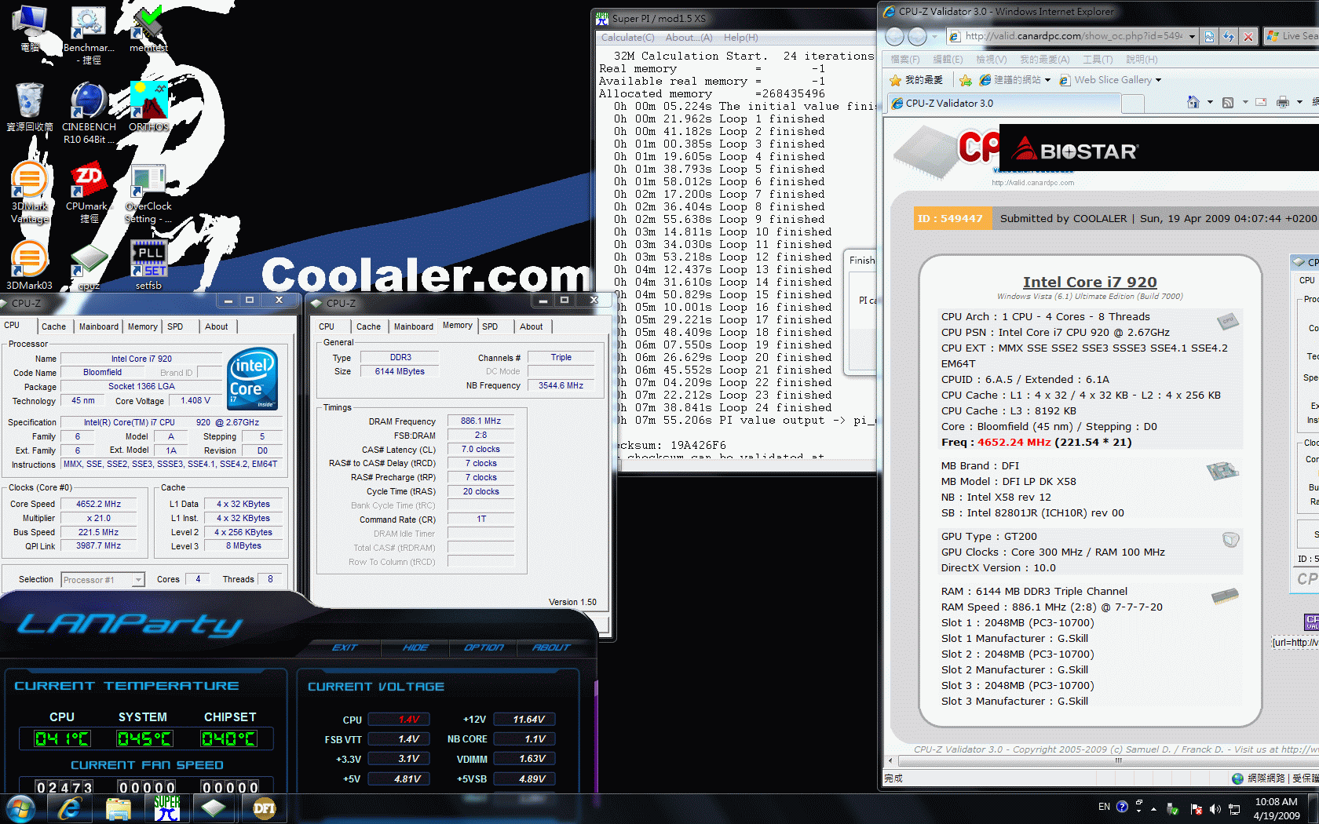
Task: Click the ID : 549447 label
Action: point(950,219)
